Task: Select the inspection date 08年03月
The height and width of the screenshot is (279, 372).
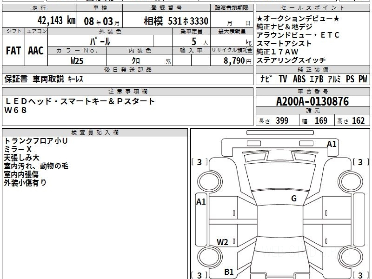Action: [102, 21]
